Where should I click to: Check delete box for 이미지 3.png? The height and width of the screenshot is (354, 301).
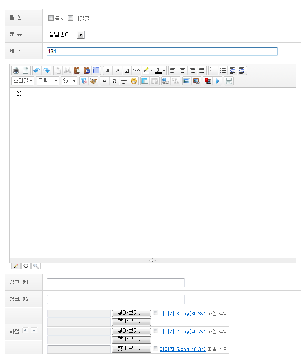[156, 313]
